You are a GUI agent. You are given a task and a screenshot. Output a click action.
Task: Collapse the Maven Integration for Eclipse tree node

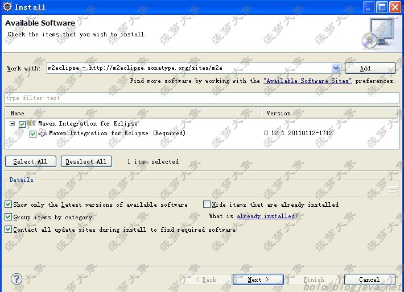pyautogui.click(x=12, y=124)
